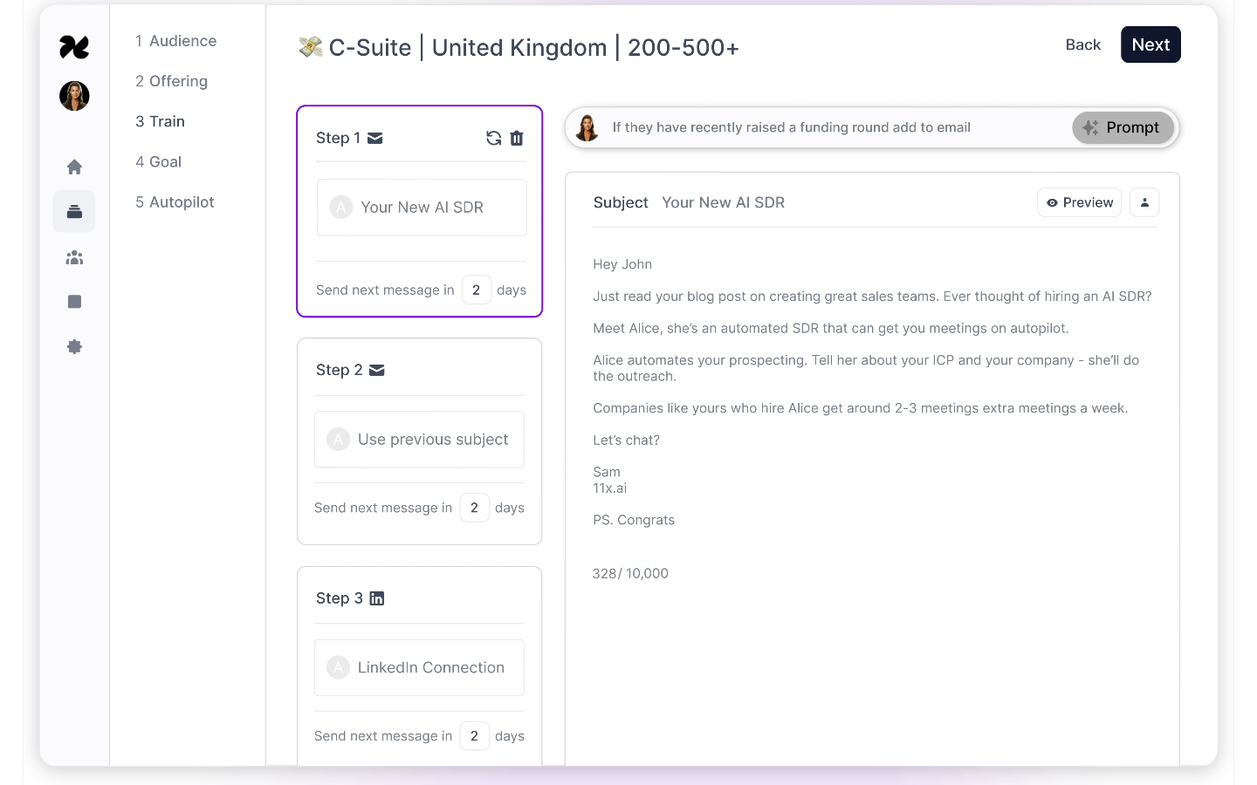The width and height of the screenshot is (1257, 785).
Task: Toggle email Preview with the eye button
Action: [x=1080, y=202]
